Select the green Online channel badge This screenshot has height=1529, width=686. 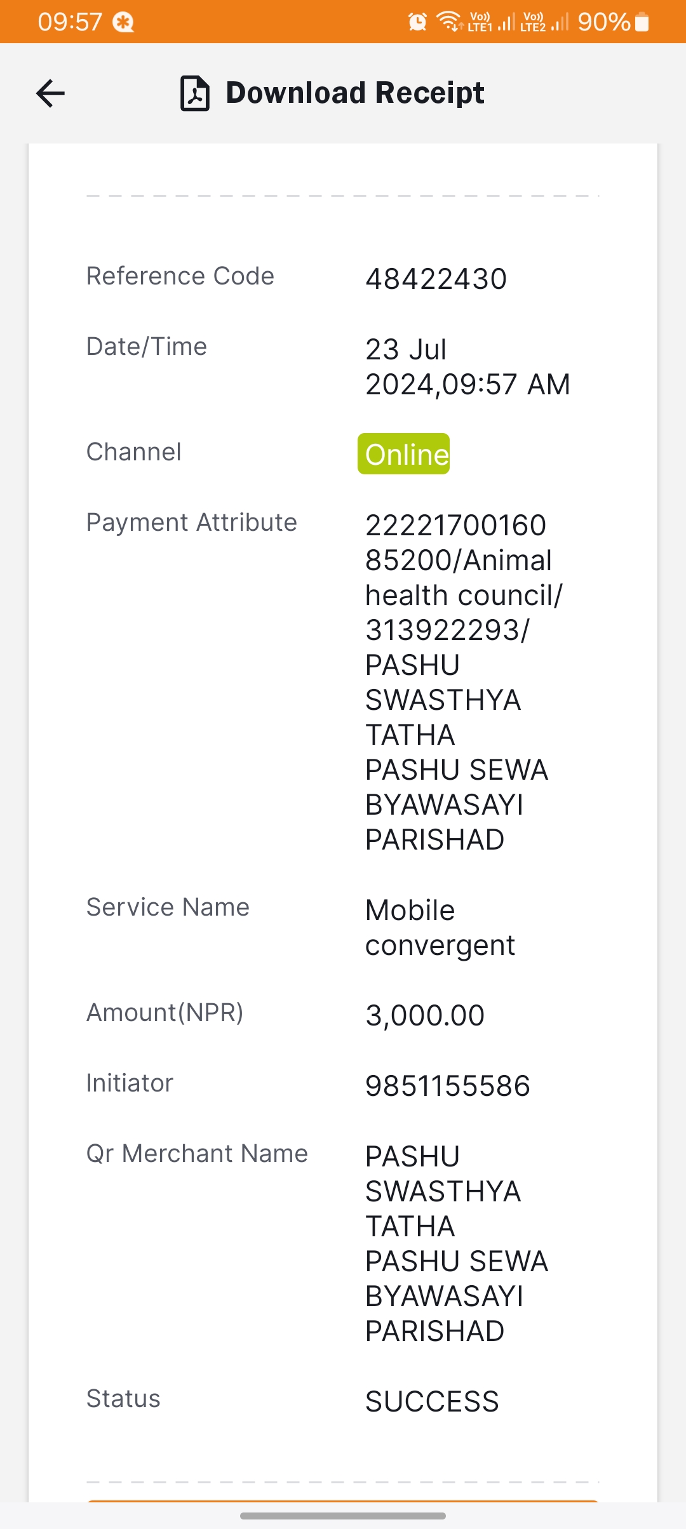point(404,454)
